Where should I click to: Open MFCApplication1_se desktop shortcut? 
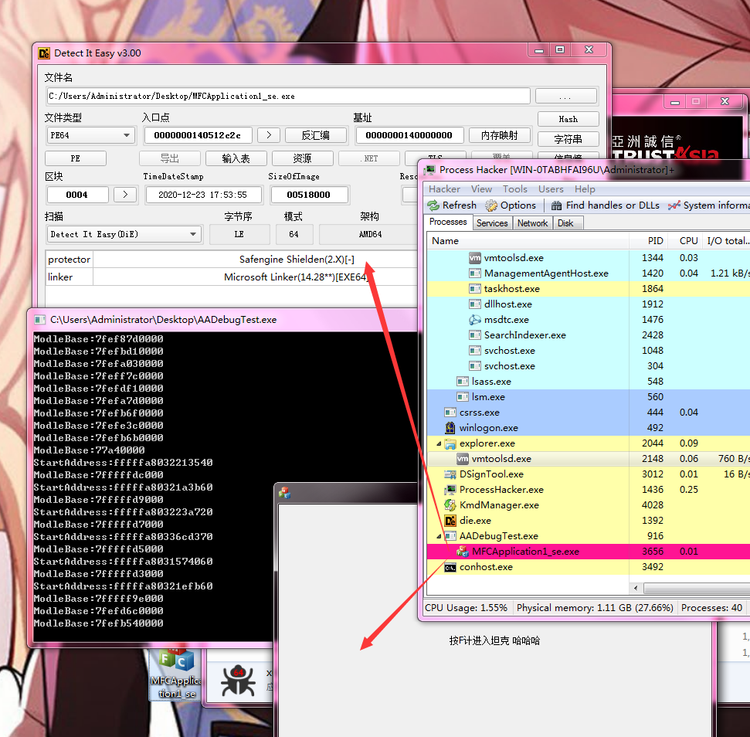pos(177,674)
